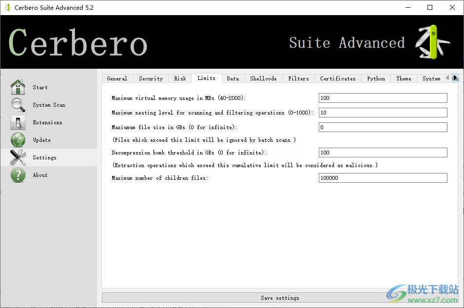This screenshot has height=308, width=464.
Task: Switch to the Data tab
Action: (233, 78)
